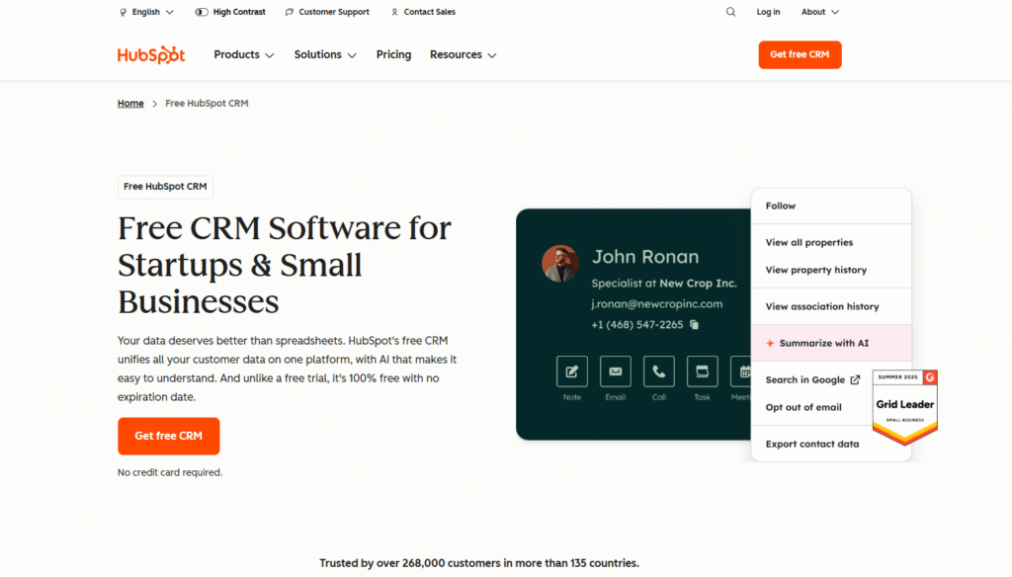This screenshot has width=1012, height=577.
Task: Click the HubSpot logo
Action: click(151, 54)
